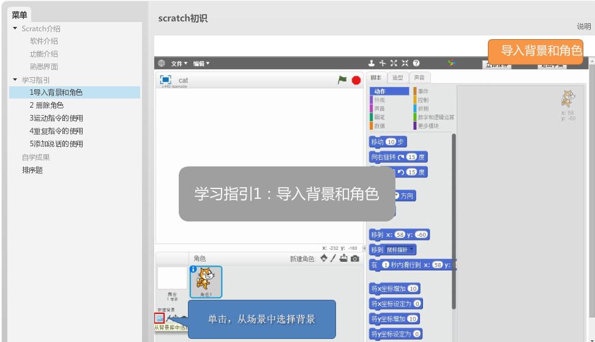Click the colorful pinwheel logo icon
The image size is (595, 342).
pos(451,62)
